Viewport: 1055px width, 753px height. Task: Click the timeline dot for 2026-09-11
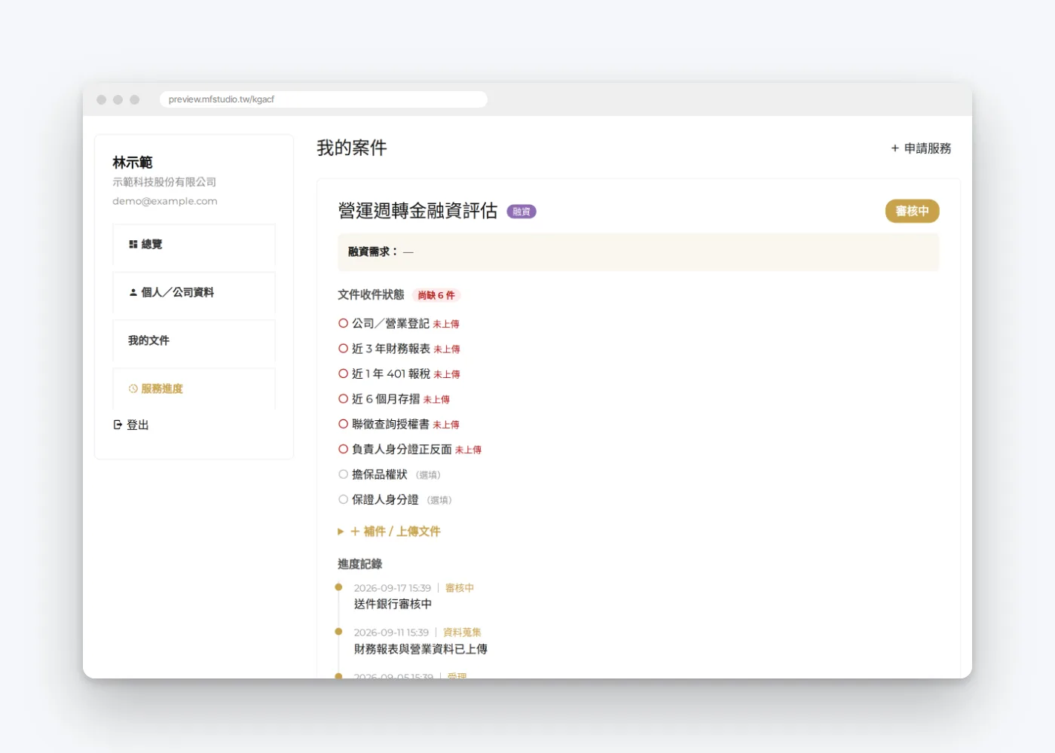tap(338, 632)
